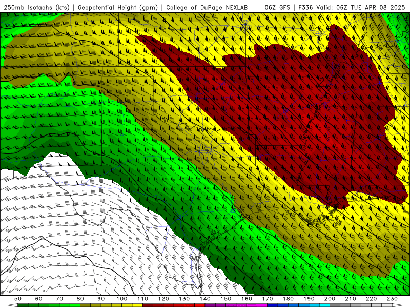Click the '200' label on the color scale

tap(330, 299)
